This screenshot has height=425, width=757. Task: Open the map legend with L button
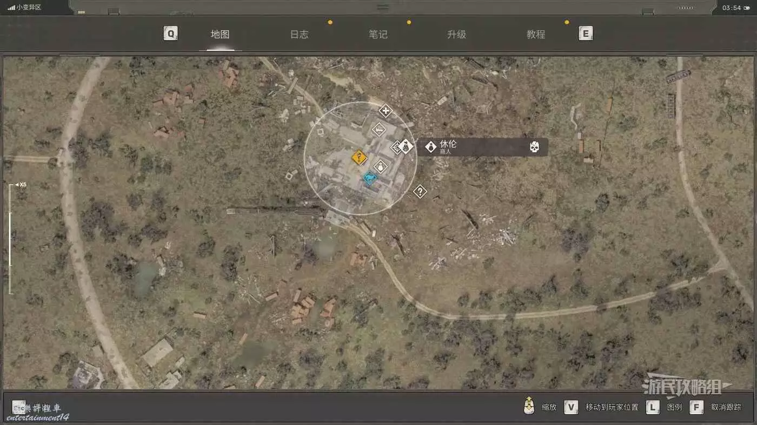pyautogui.click(x=653, y=407)
